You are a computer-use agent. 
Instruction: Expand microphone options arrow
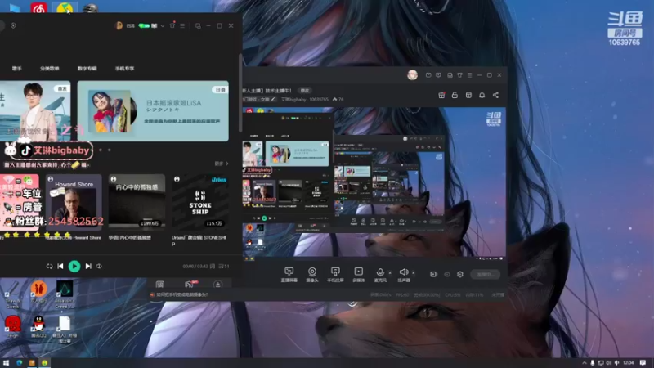coord(390,273)
